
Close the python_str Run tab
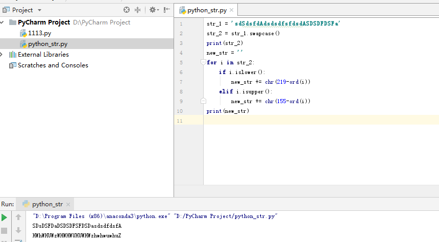[68, 204]
